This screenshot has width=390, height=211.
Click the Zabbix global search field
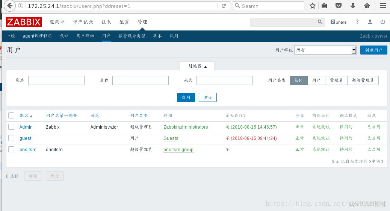coord(284,22)
